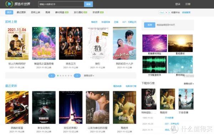Open the 奔跑的笨蛋 poster
The width and height of the screenshot is (214, 135).
tap(17, 108)
